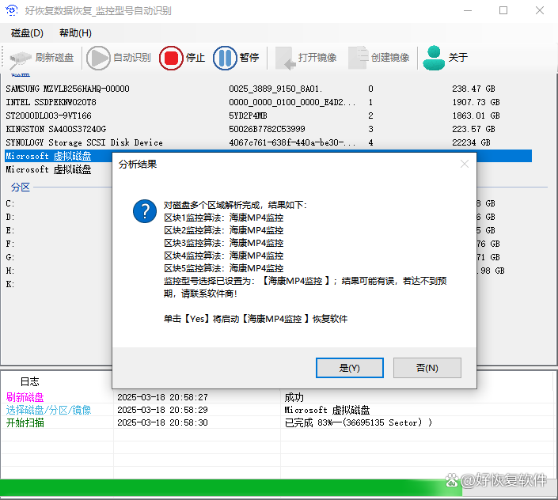Click capacity 1863.01 GB

[x=476, y=116]
